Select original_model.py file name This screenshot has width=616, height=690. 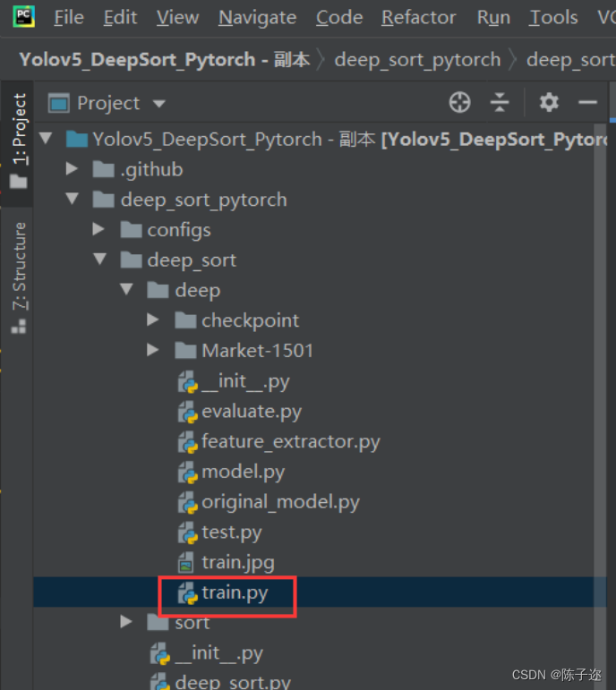click(280, 503)
